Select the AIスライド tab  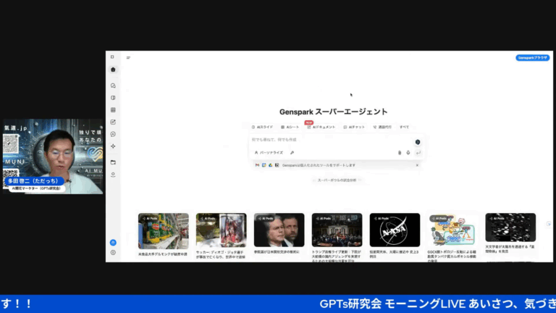(262, 127)
